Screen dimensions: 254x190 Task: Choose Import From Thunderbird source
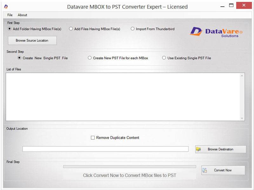pos(132,28)
